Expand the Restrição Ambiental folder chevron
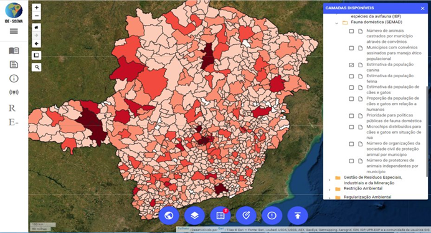 tap(329, 189)
